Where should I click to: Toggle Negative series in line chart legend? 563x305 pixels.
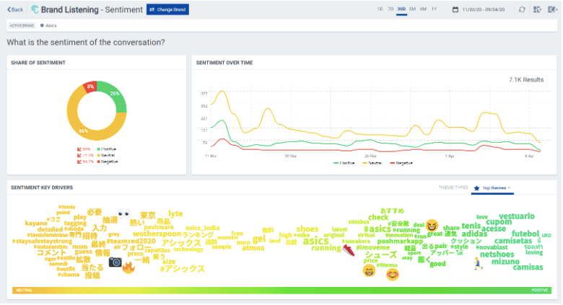pos(401,163)
